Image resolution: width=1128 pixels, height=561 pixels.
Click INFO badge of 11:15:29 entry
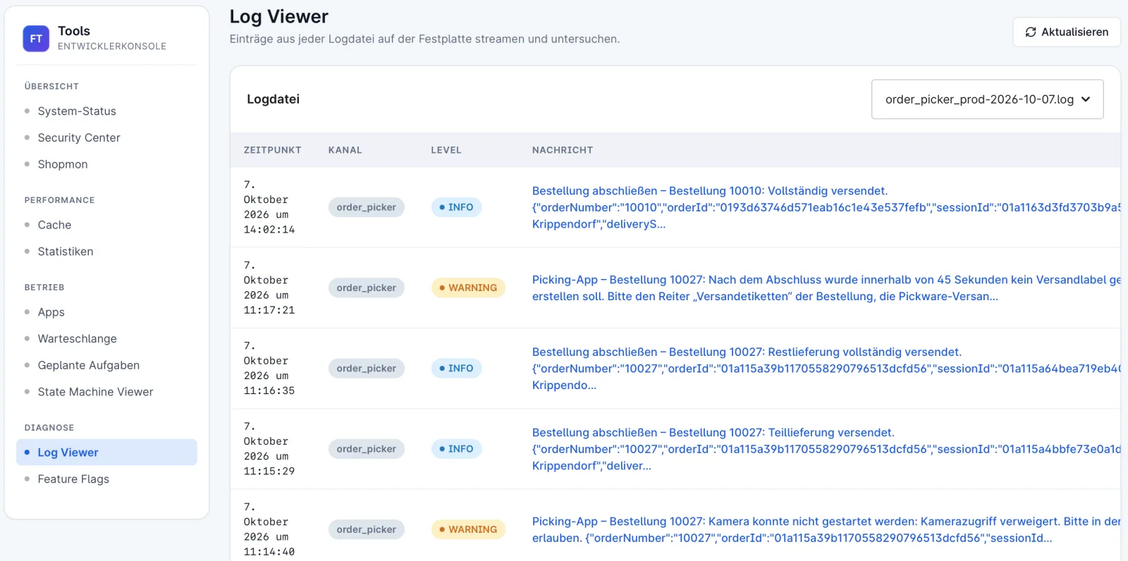[456, 449]
